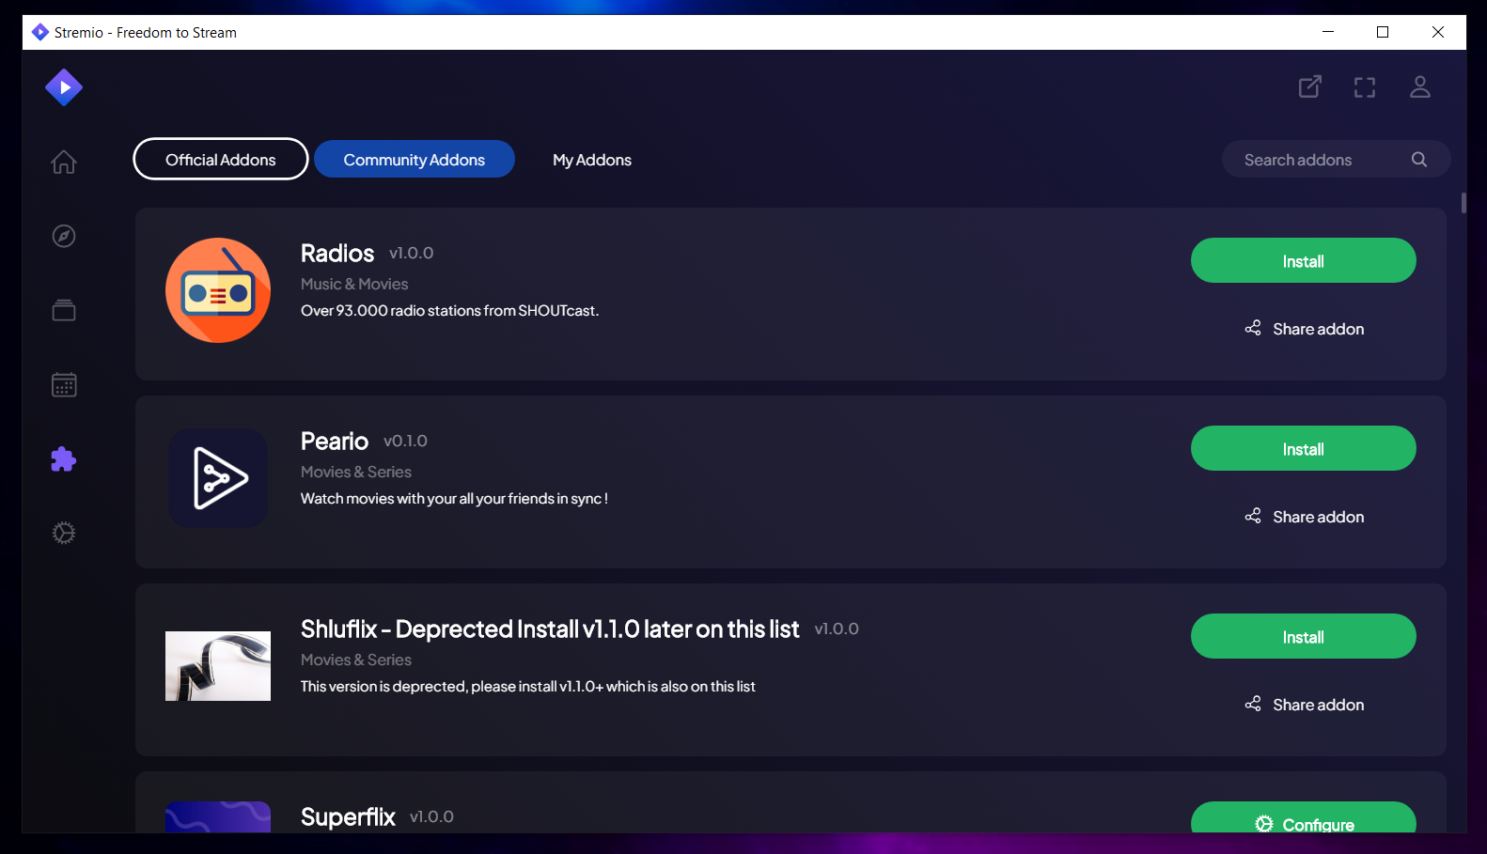Click Peario version v0.1.0 label
Image resolution: width=1487 pixels, height=854 pixels.
[x=405, y=442]
